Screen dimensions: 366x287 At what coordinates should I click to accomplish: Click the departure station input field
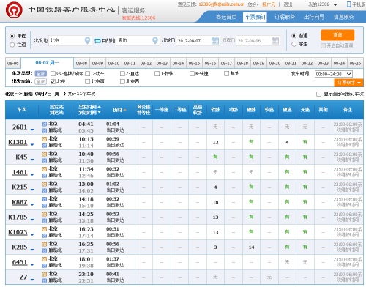70,40
